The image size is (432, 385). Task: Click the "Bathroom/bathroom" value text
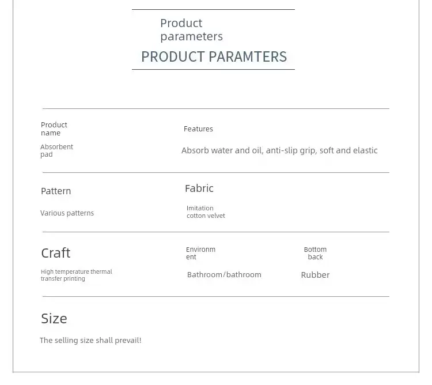point(224,275)
